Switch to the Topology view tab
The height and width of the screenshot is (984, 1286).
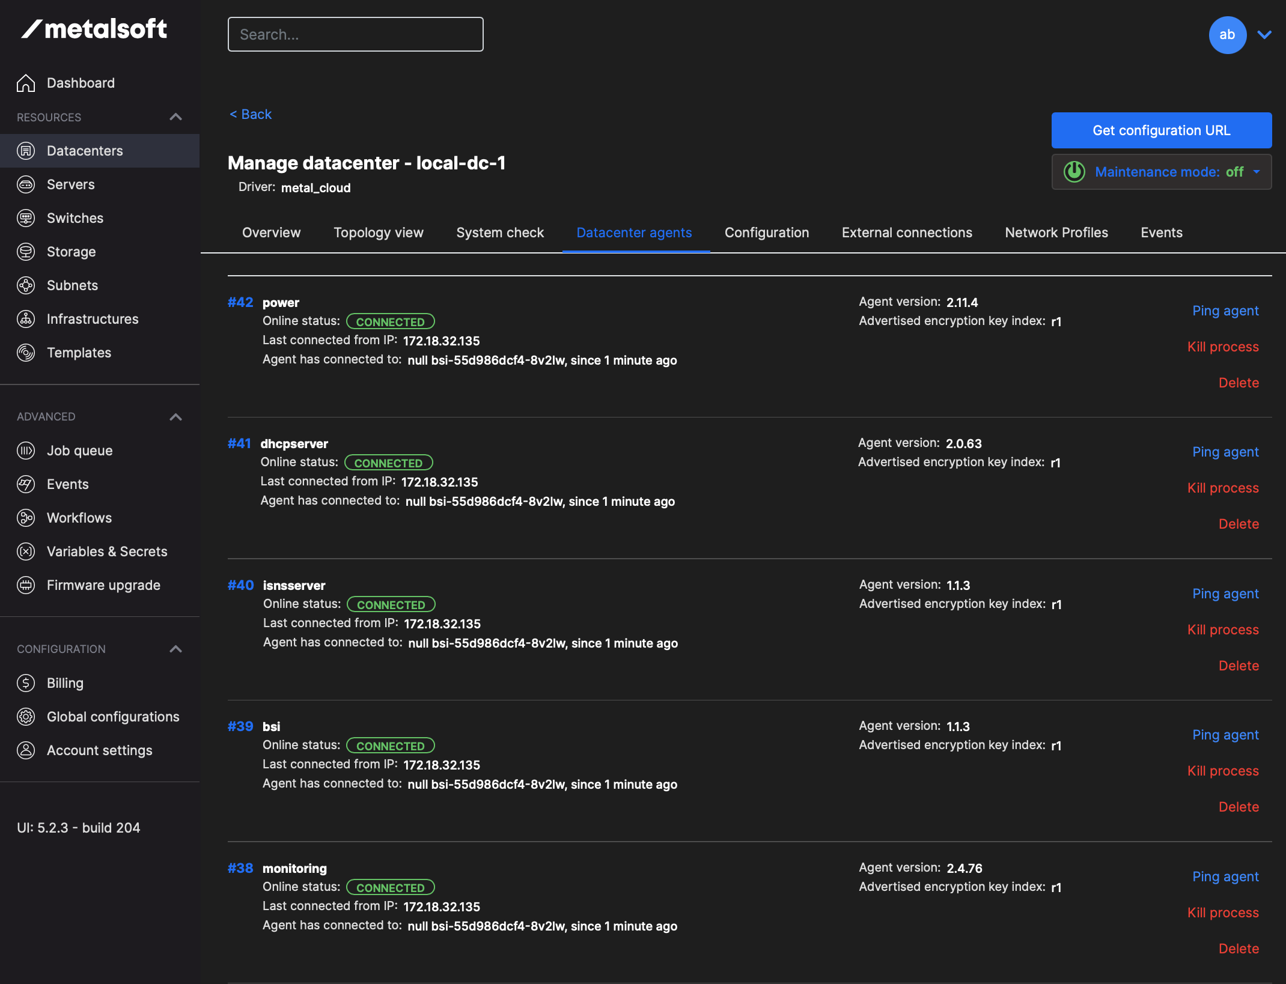(379, 232)
